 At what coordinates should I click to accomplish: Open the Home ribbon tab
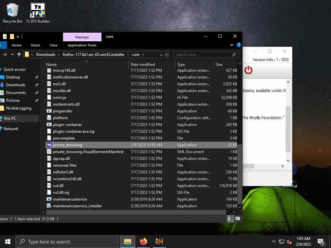(16, 45)
